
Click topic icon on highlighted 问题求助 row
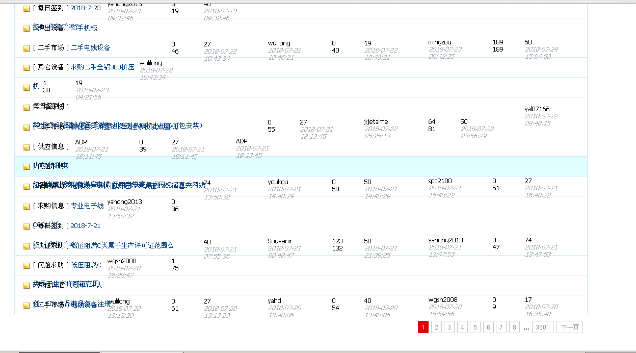tap(26, 166)
